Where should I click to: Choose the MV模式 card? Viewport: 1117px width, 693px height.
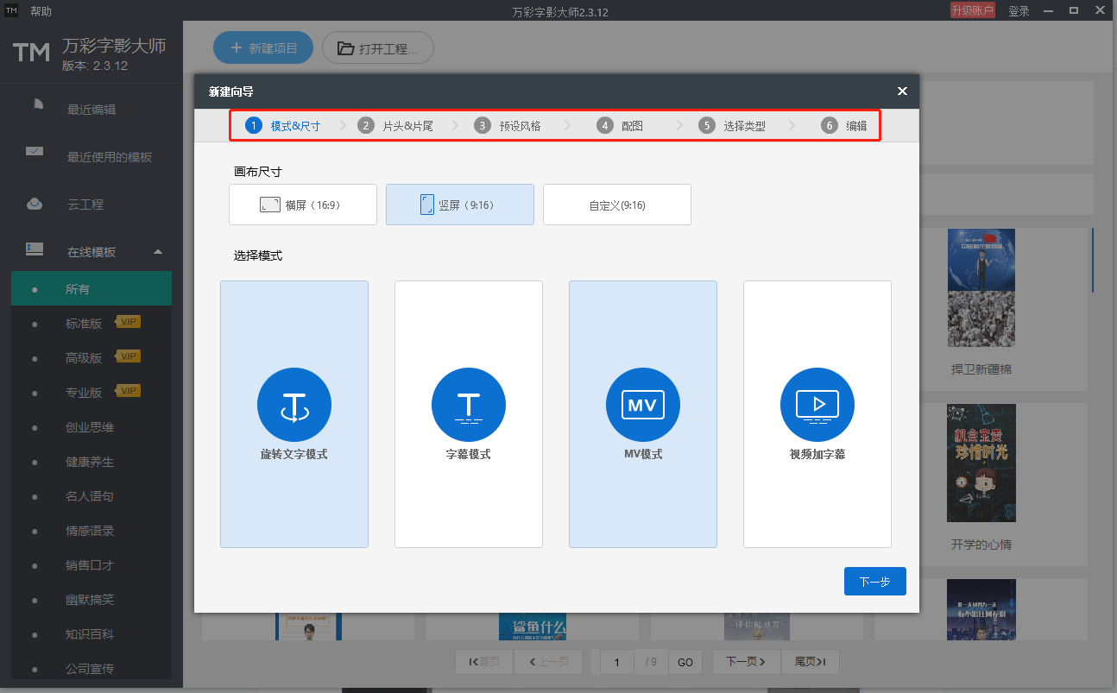click(x=643, y=414)
